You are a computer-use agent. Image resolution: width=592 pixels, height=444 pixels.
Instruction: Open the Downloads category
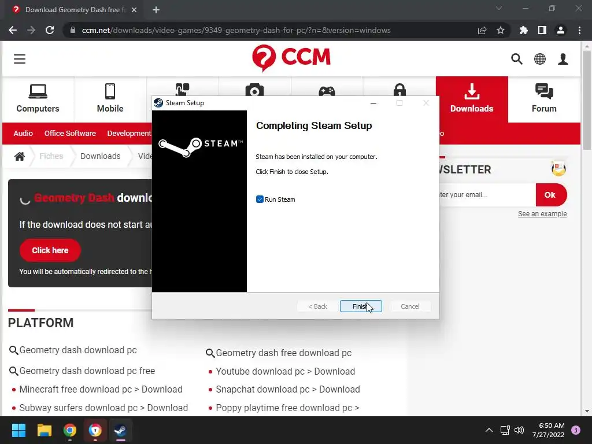tap(472, 99)
